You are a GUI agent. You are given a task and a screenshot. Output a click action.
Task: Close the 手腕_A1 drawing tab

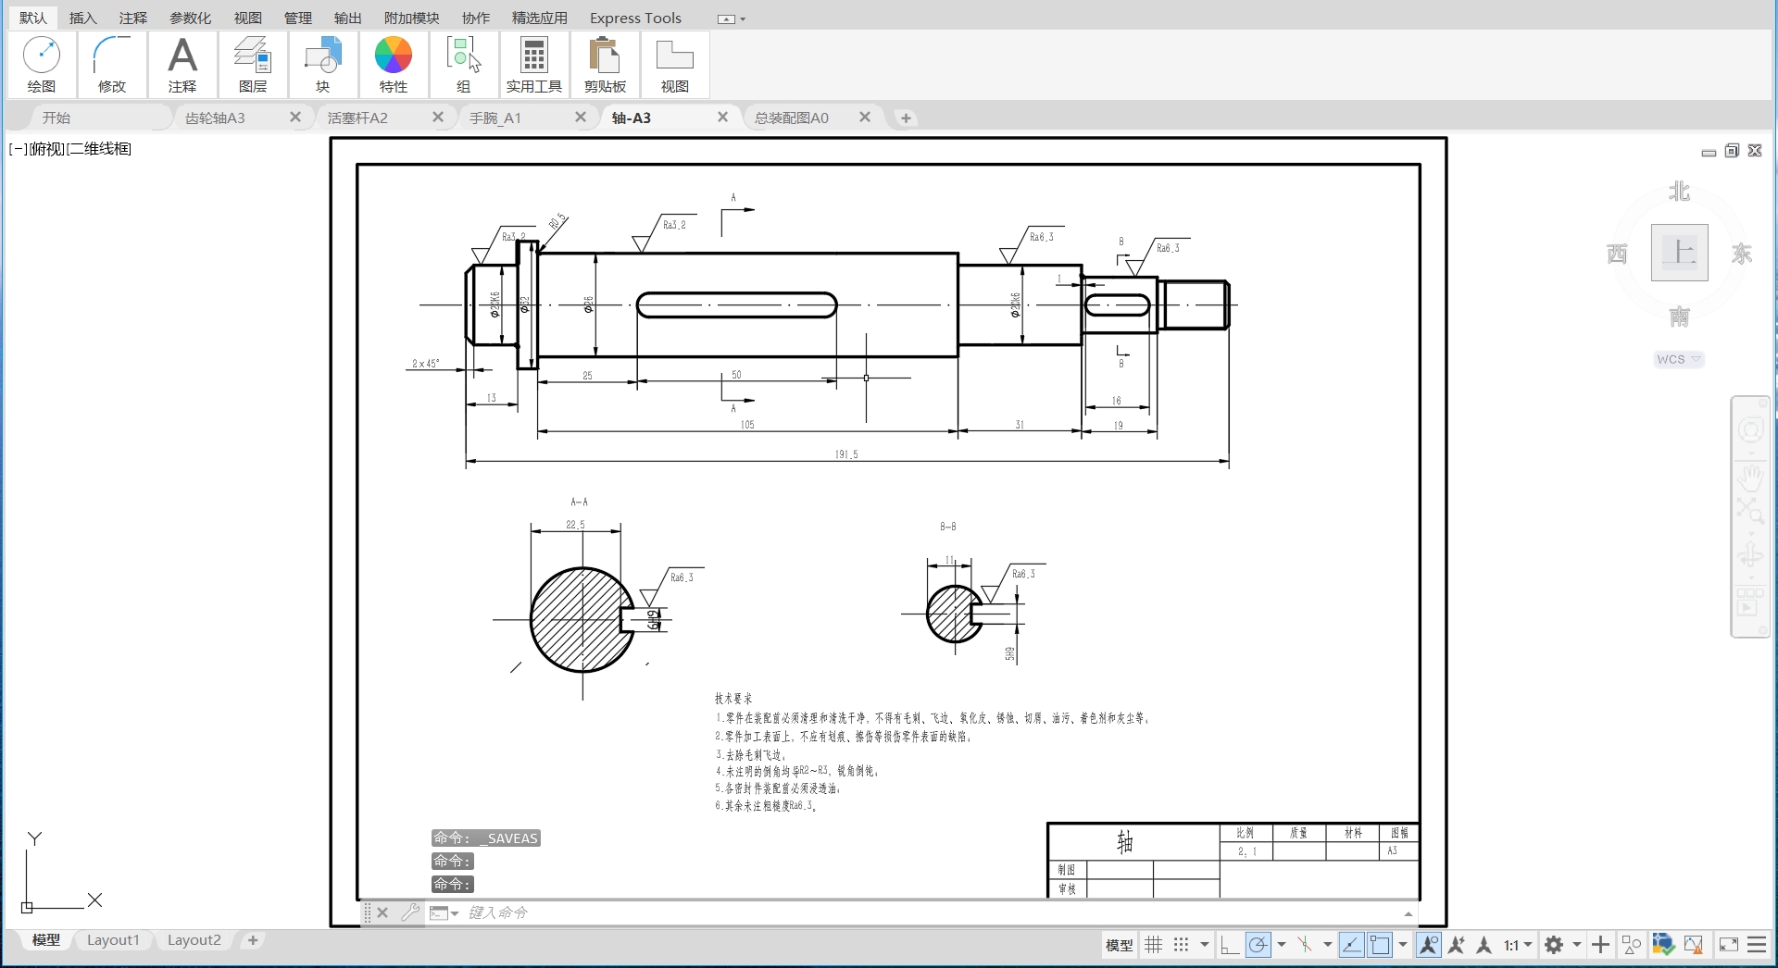581,117
